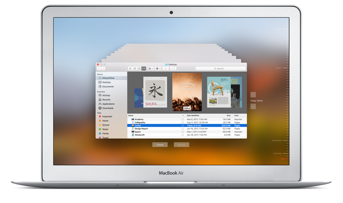
Task: Go back with the back arrow
Action: (99, 68)
